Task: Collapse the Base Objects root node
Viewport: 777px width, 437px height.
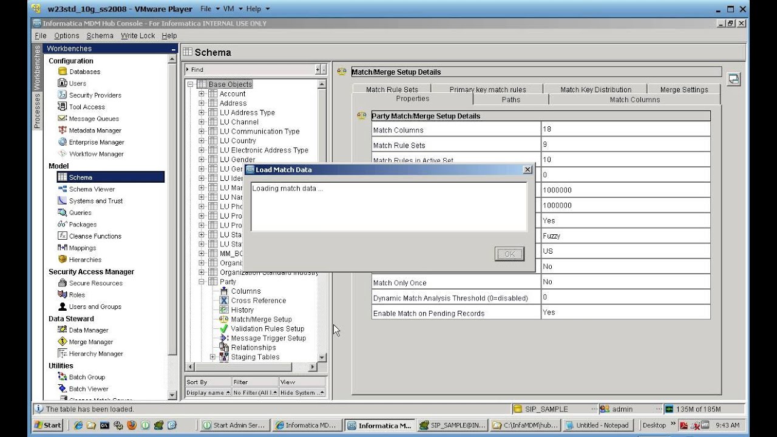Action: coord(190,84)
